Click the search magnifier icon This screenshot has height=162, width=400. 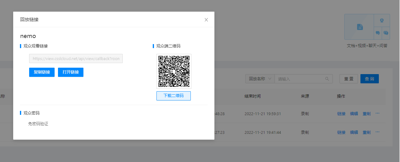coord(327,79)
